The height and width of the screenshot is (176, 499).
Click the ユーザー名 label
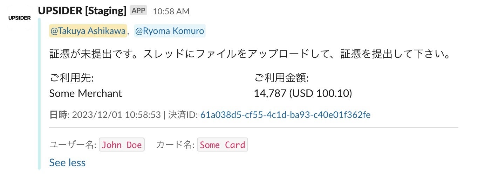pyautogui.click(x=73, y=145)
